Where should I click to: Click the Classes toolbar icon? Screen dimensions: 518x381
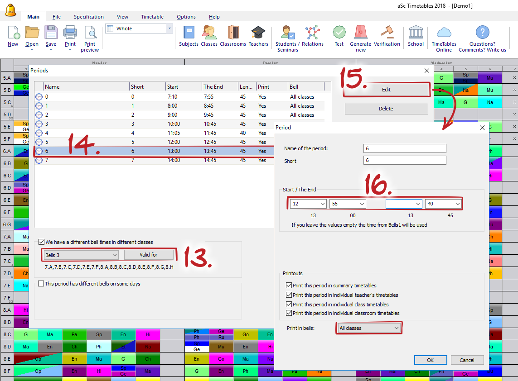coord(209,33)
